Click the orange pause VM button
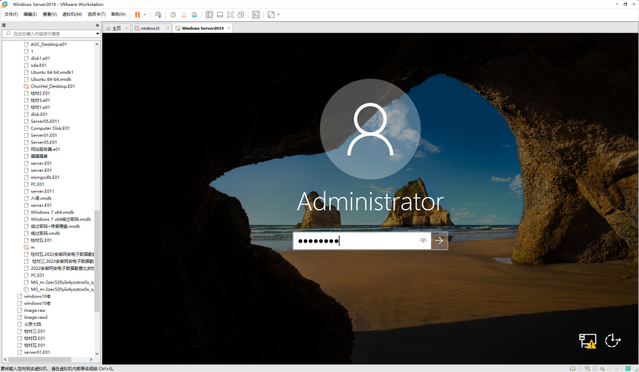Screen dimensions: 639x372 coord(137,15)
